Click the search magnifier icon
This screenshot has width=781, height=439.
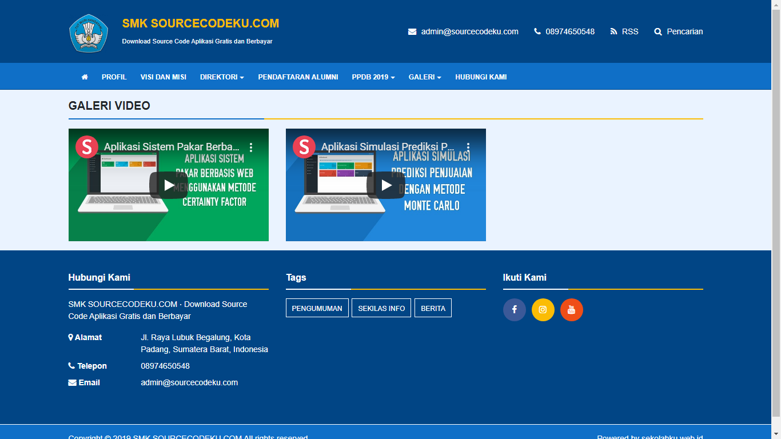[658, 32]
